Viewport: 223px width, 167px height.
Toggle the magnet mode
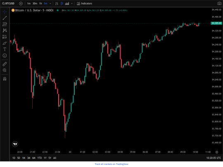click(5, 79)
